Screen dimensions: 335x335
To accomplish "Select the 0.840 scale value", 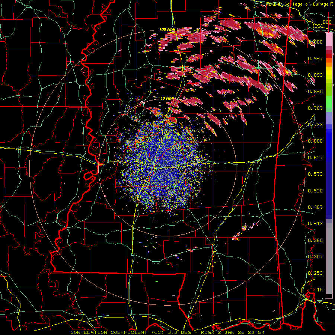I will pos(315,92).
